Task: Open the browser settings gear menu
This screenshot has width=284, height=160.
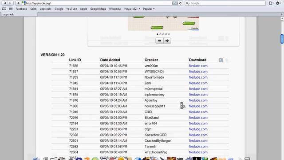Action: [278, 3]
